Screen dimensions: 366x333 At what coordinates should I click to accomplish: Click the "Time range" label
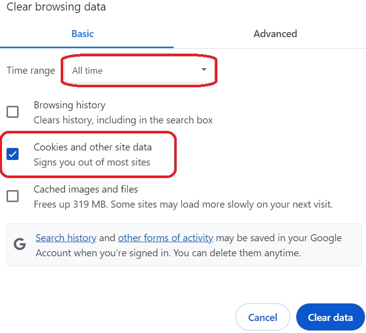pos(31,71)
